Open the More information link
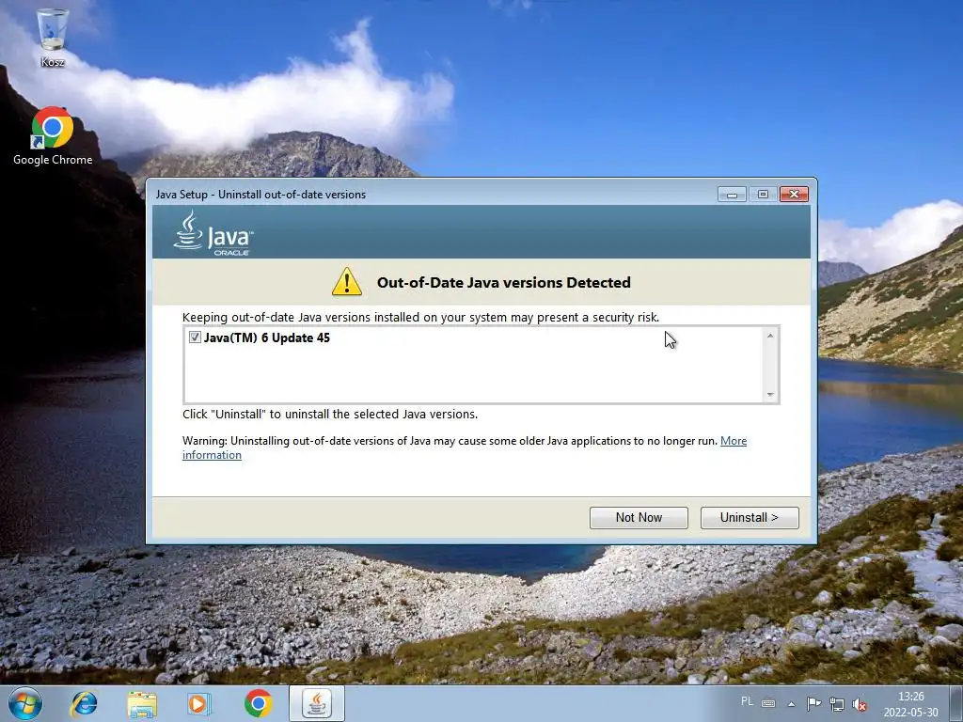Viewport: 963px width, 722px height. pos(734,441)
